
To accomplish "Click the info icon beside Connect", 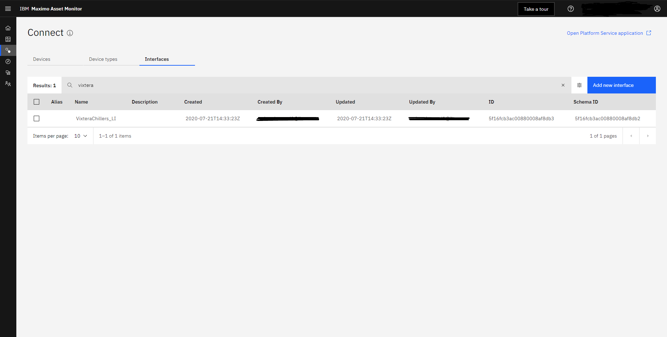I will tap(70, 33).
